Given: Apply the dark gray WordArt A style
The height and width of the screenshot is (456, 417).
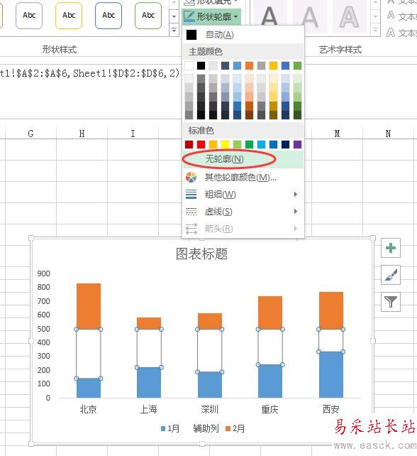Looking at the screenshot, I should (x=269, y=18).
